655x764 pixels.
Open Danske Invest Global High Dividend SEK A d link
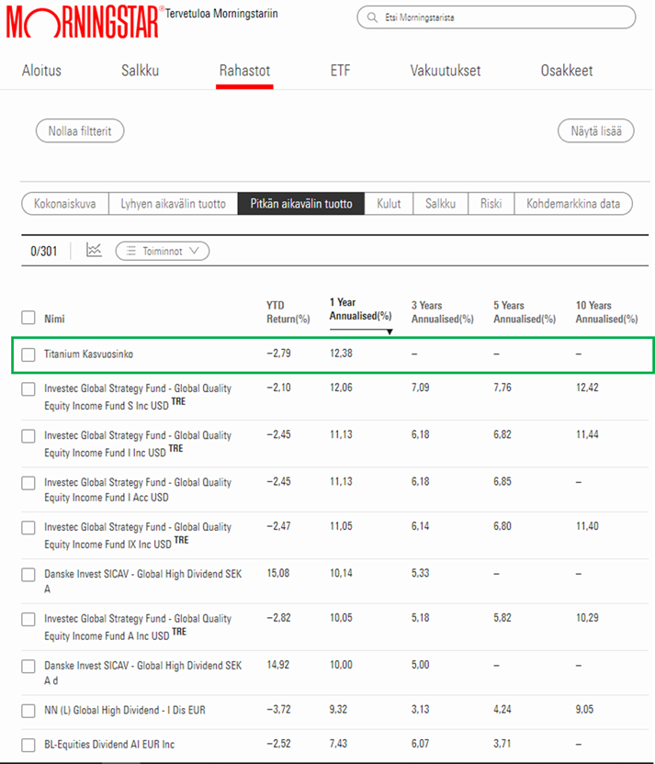(142, 672)
